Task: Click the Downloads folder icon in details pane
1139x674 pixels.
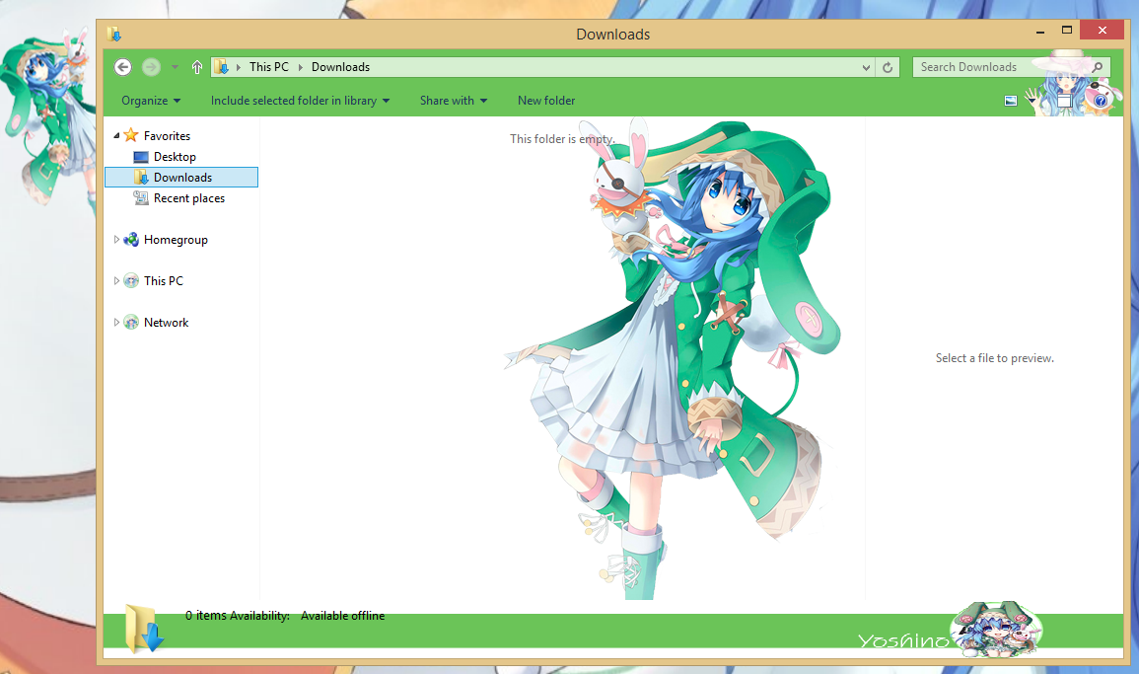Action: point(143,629)
